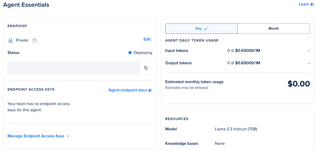The height and width of the screenshot is (151, 316).
Task: Click the book icon beside Agent endpoint docs
Action: click(150, 90)
